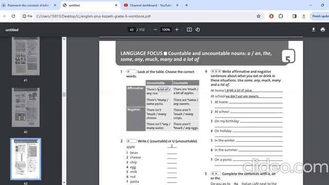
Task: Click the page number field showing 43
Action: pos(132,30)
